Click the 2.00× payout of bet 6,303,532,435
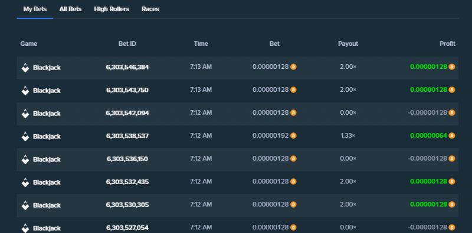The height and width of the screenshot is (233, 472). pos(348,181)
